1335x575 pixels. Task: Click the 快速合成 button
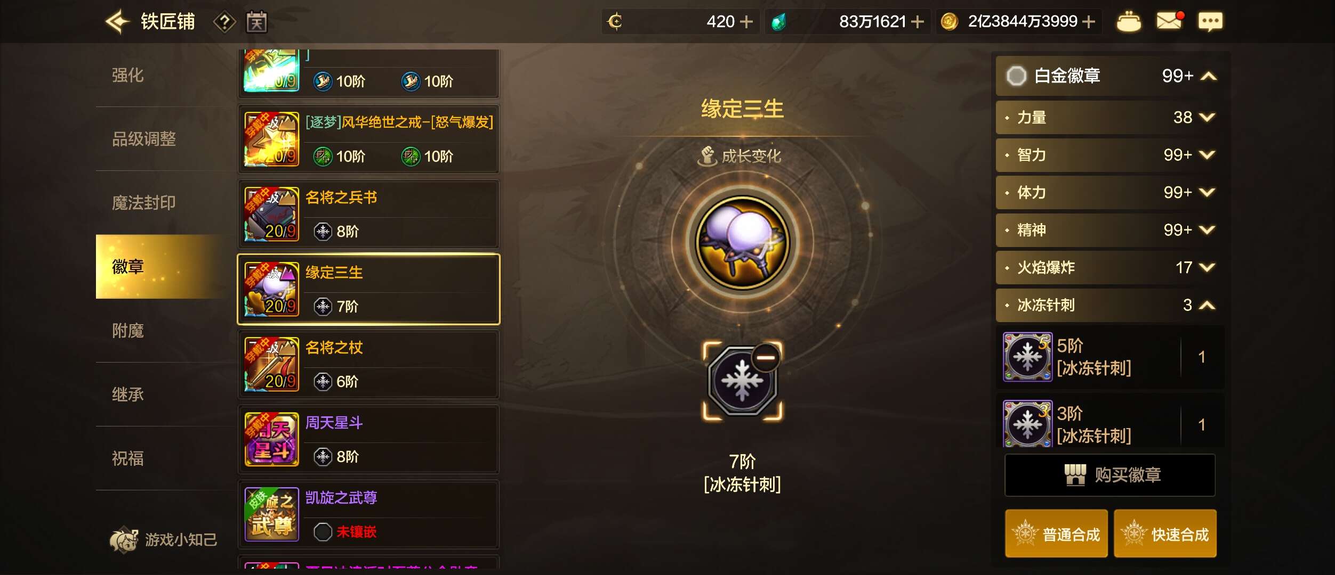(1165, 533)
